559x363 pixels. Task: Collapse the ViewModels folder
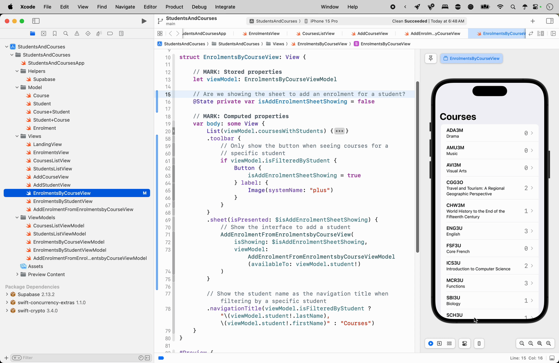click(17, 218)
